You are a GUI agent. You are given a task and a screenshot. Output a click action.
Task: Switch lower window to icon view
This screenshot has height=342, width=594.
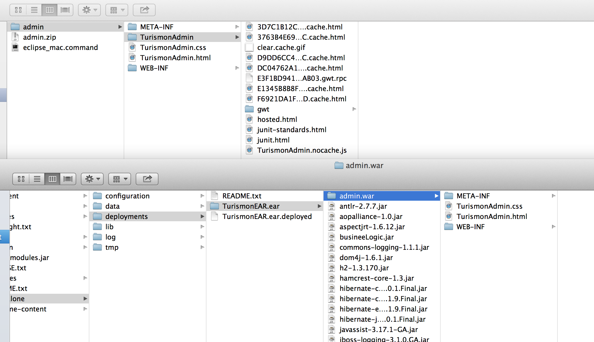(x=21, y=179)
